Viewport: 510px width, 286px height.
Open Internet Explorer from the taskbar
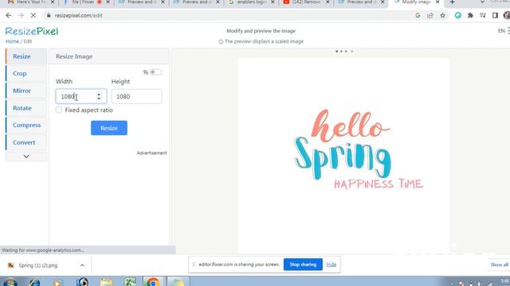[34, 282]
